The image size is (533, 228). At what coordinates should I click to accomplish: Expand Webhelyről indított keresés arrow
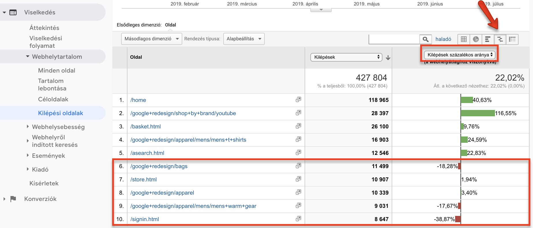click(x=28, y=141)
